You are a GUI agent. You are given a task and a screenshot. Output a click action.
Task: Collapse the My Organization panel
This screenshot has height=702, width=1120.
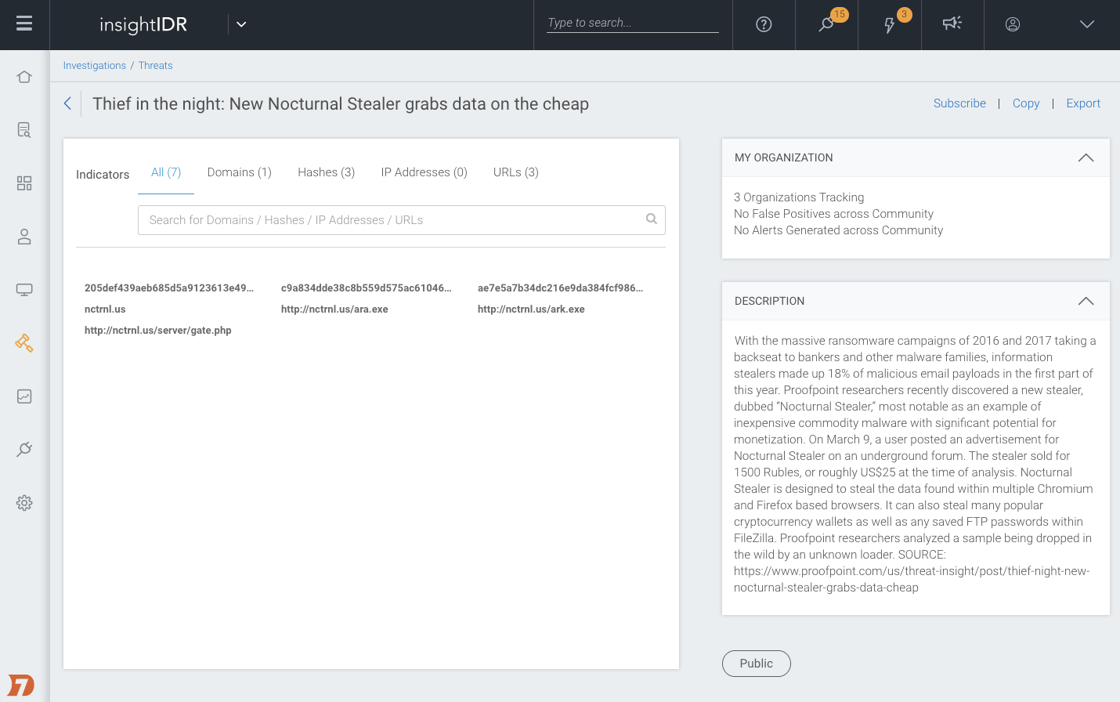(1086, 157)
